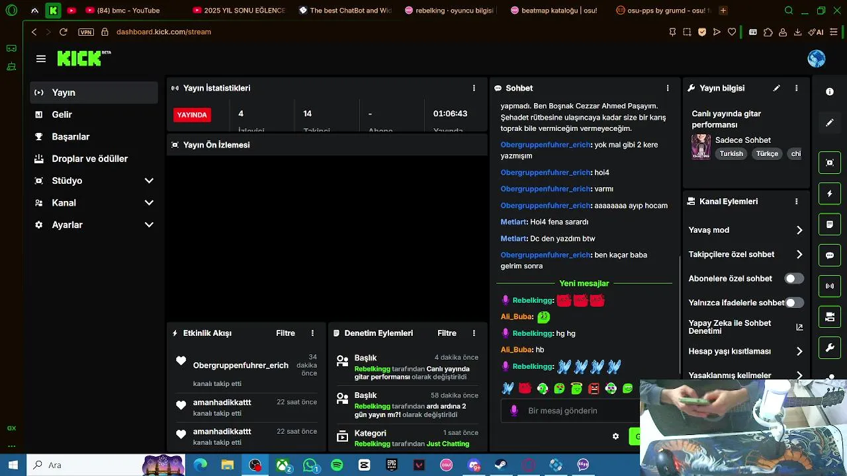Click the broadcast signal icon in right sidebar

[830, 286]
